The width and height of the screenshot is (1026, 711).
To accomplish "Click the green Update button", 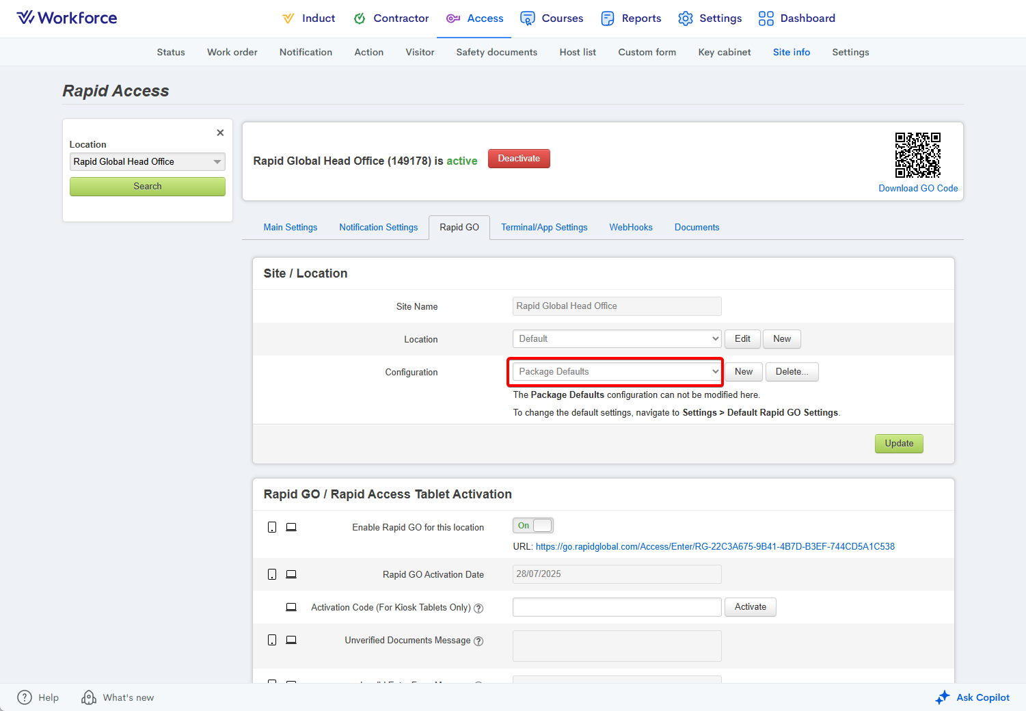I will click(x=898, y=444).
